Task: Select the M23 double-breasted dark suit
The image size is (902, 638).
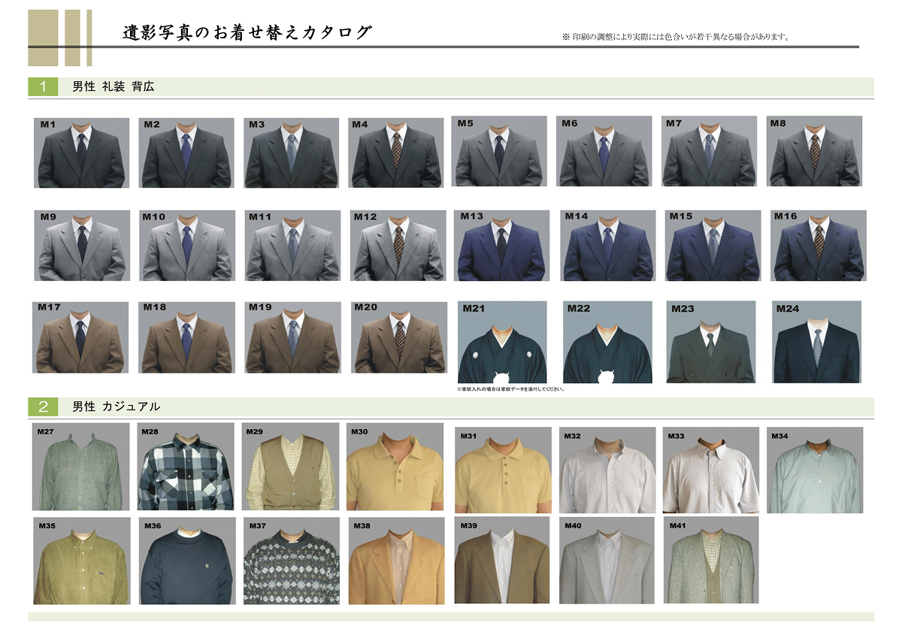Action: [710, 342]
